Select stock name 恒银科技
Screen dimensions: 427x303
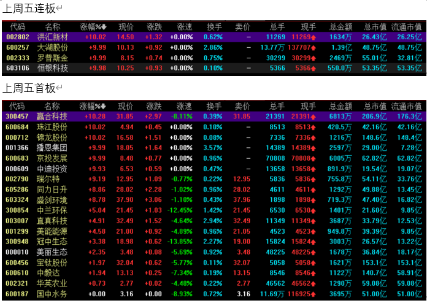(52, 68)
